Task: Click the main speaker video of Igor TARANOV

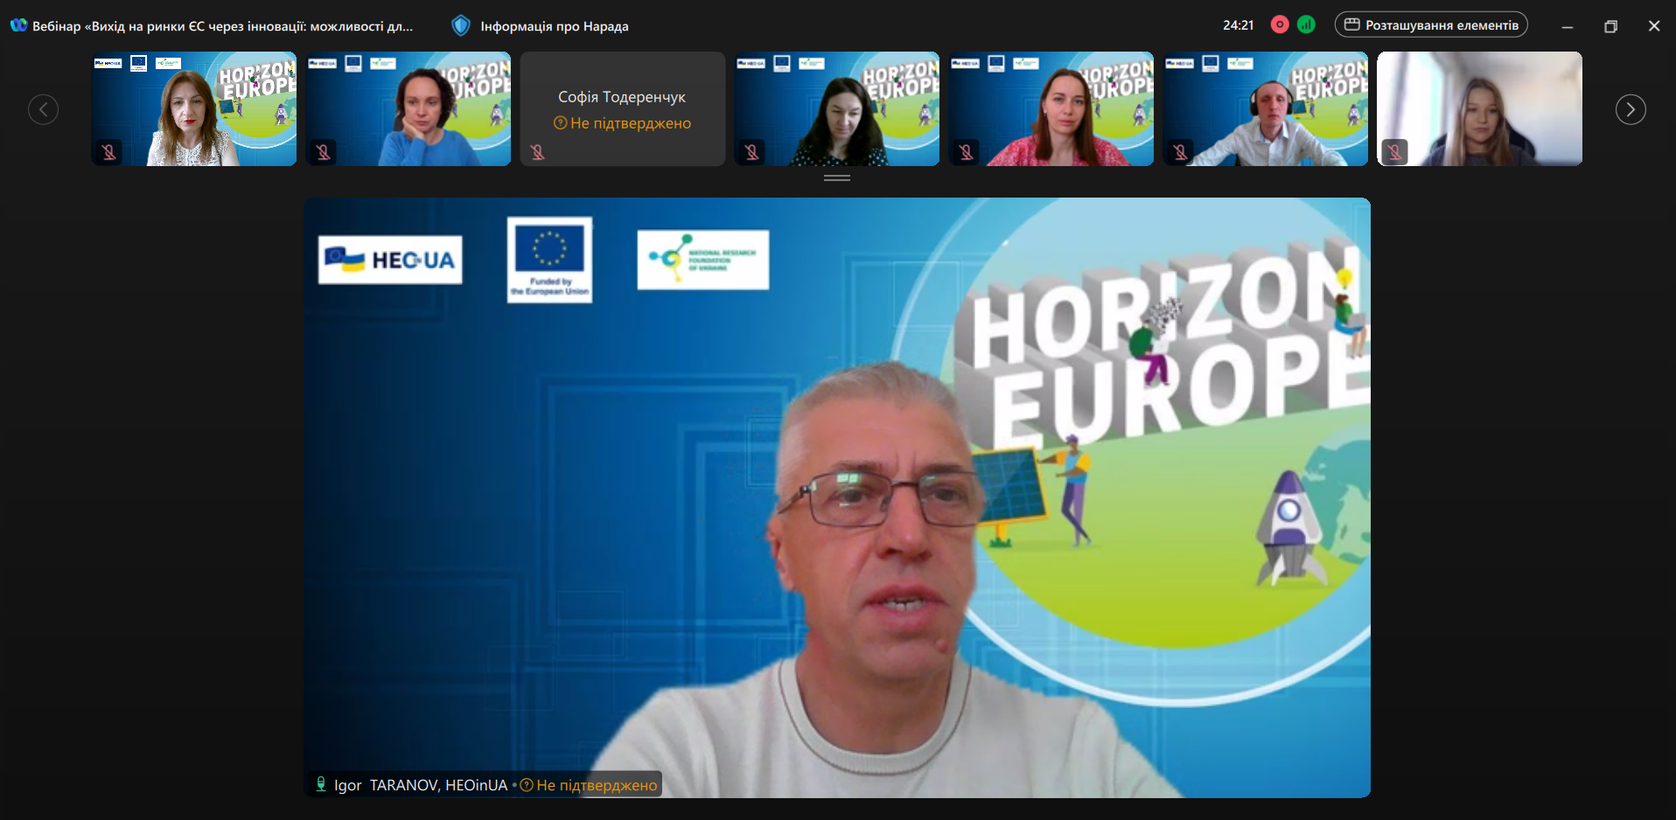Action: point(837,497)
